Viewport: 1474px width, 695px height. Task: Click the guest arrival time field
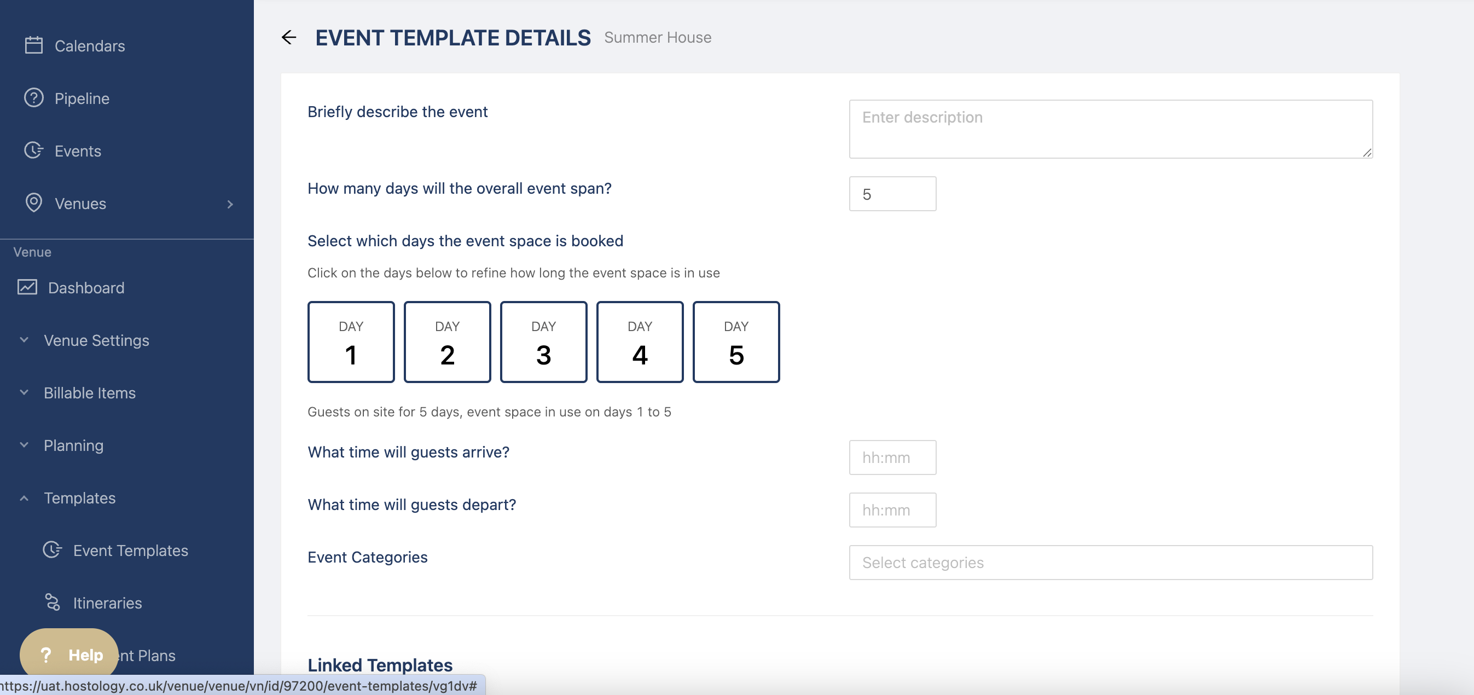point(892,457)
